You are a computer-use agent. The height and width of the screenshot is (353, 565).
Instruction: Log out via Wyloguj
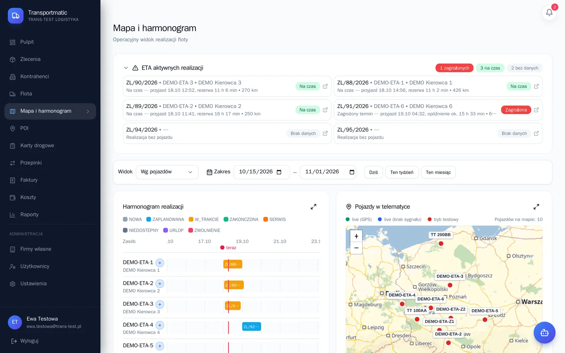pyautogui.click(x=25, y=341)
